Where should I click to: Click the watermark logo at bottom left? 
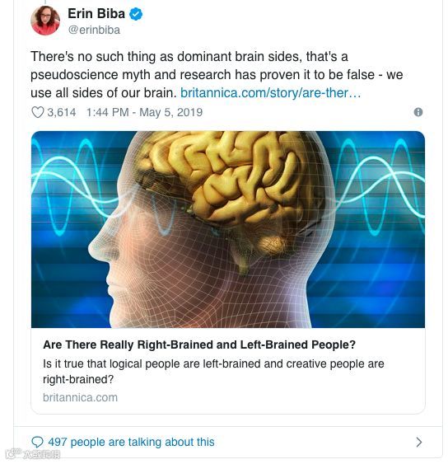33,454
